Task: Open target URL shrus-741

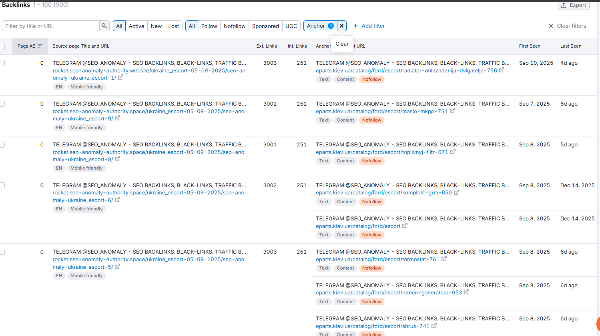Action: (373, 326)
